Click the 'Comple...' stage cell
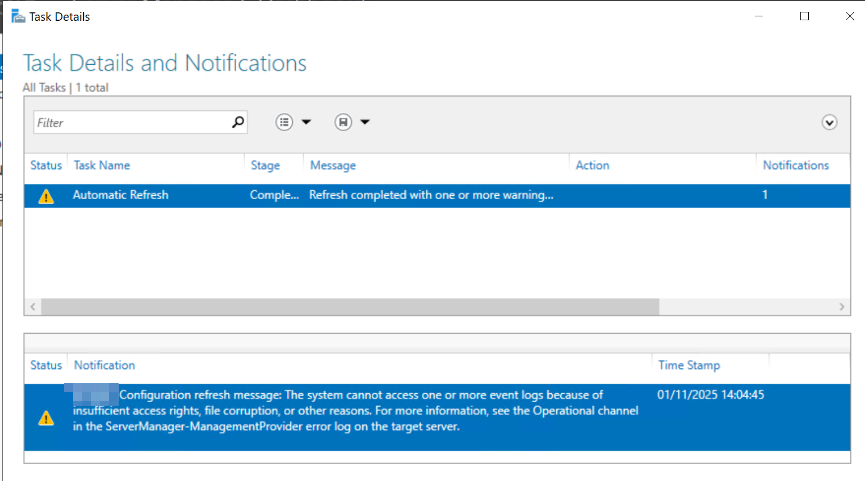865x481 pixels. click(274, 195)
